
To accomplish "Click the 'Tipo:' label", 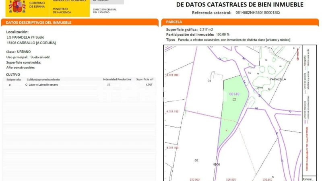I will click(170, 40).
